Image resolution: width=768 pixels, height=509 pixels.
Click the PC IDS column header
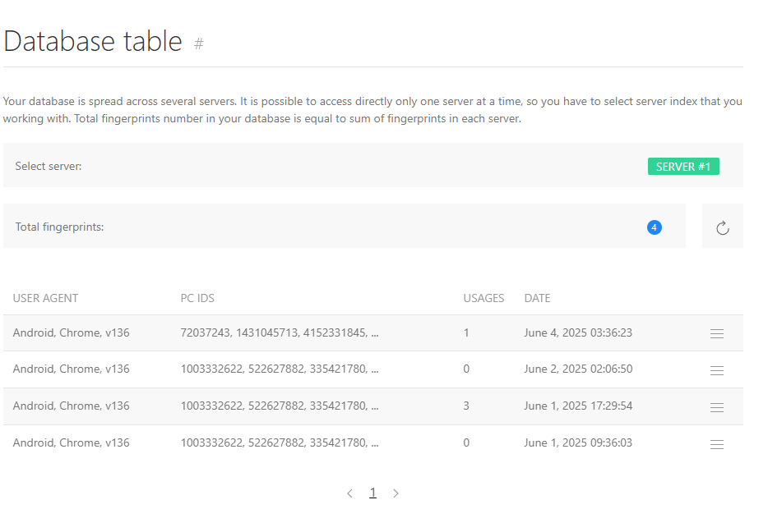[197, 298]
